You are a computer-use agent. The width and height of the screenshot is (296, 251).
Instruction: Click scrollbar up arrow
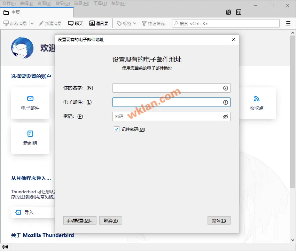pos(293,33)
